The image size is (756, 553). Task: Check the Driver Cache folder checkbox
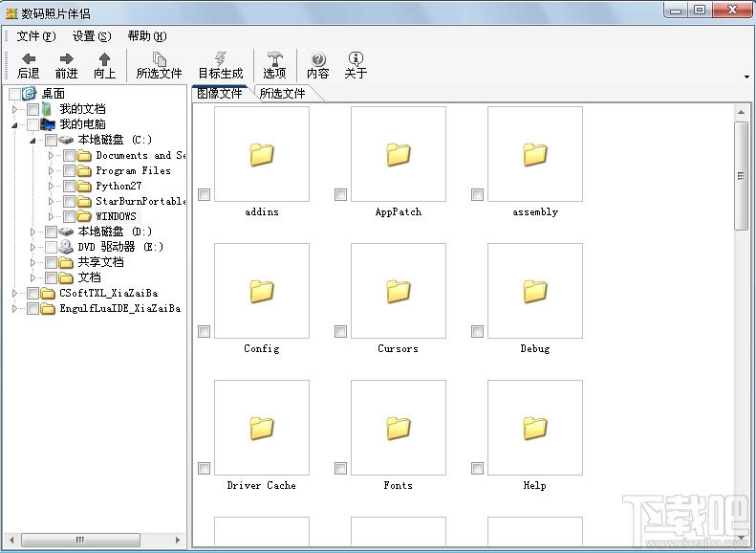pos(204,468)
